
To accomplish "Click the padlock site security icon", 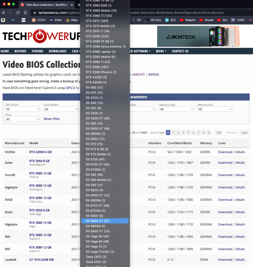I will click(x=35, y=13).
